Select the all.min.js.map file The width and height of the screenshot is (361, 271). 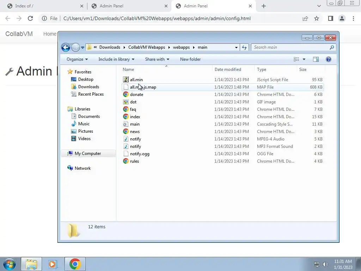tap(223, 87)
